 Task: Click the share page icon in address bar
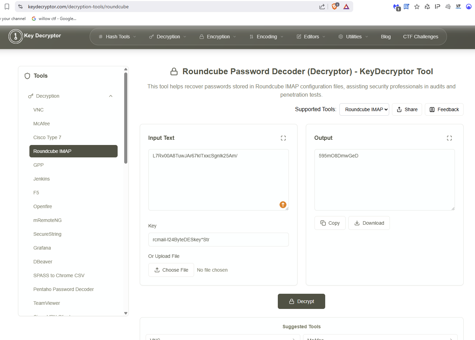322,7
